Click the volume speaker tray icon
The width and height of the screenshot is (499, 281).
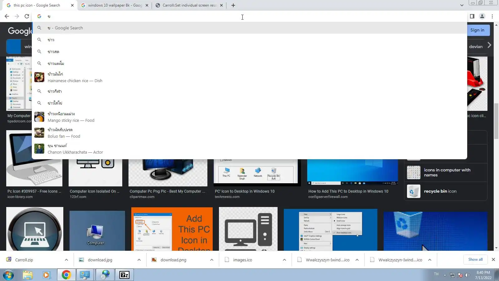pos(468,275)
